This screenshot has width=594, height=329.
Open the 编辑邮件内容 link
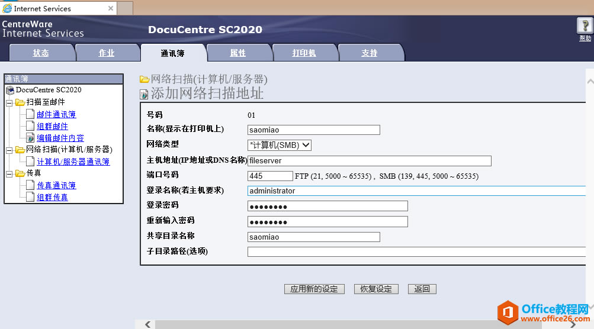[60, 138]
